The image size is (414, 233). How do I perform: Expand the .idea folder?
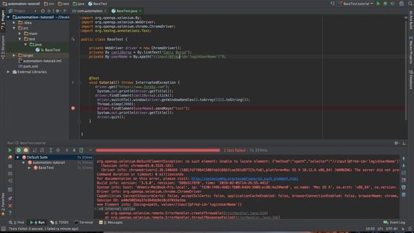pos(14,23)
